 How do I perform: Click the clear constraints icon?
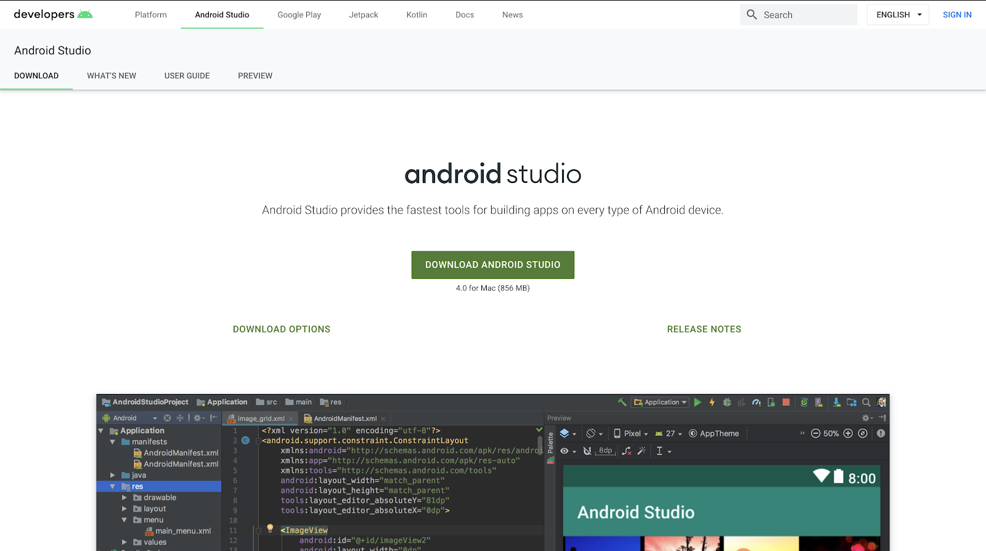coord(627,451)
